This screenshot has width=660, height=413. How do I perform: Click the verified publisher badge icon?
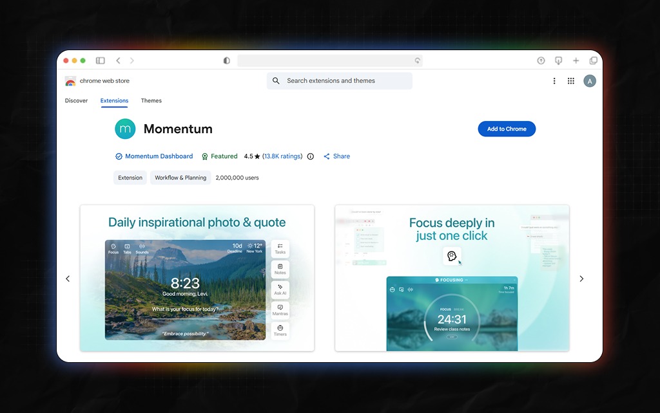119,156
